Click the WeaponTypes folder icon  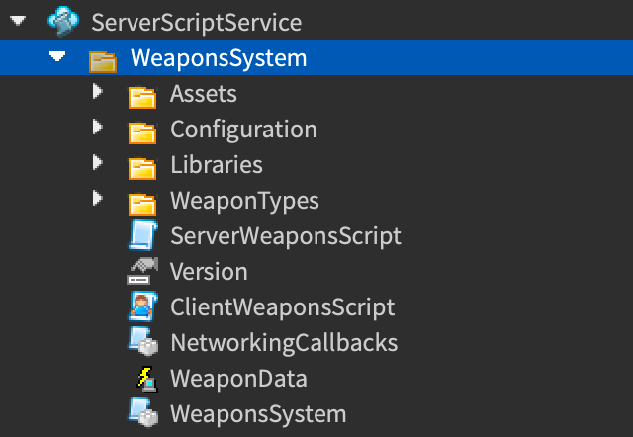pos(142,205)
